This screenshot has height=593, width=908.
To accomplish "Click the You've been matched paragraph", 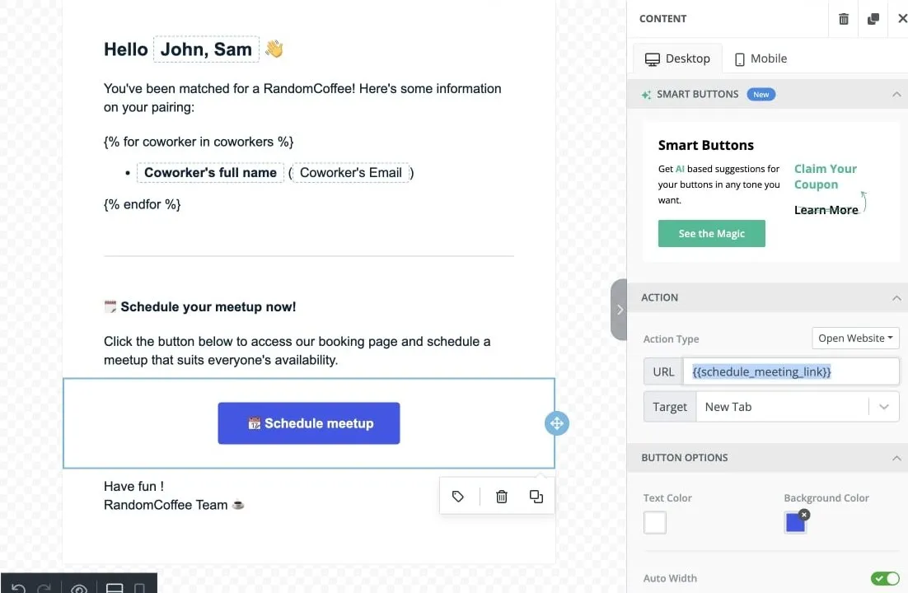I will 302,98.
